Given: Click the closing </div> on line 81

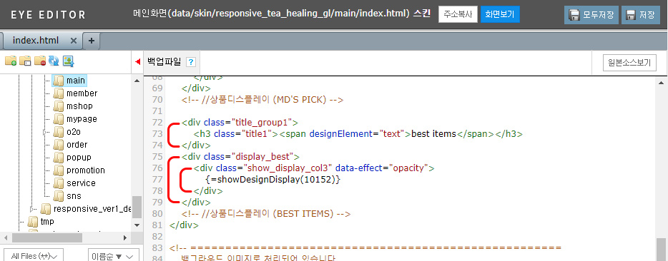Looking at the screenshot, I should tap(184, 225).
